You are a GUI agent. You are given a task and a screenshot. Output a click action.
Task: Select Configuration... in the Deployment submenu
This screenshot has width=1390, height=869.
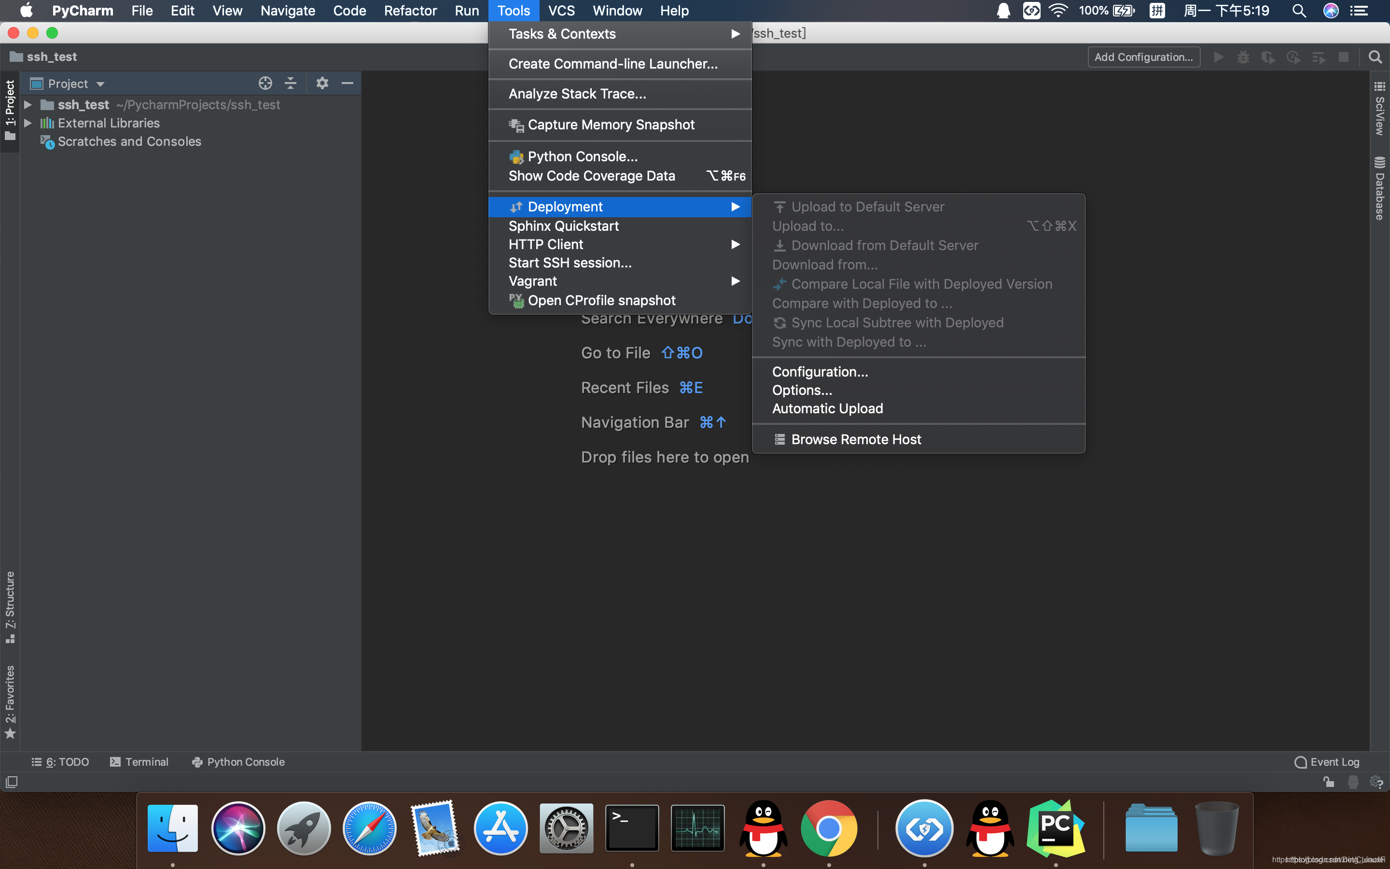point(820,372)
